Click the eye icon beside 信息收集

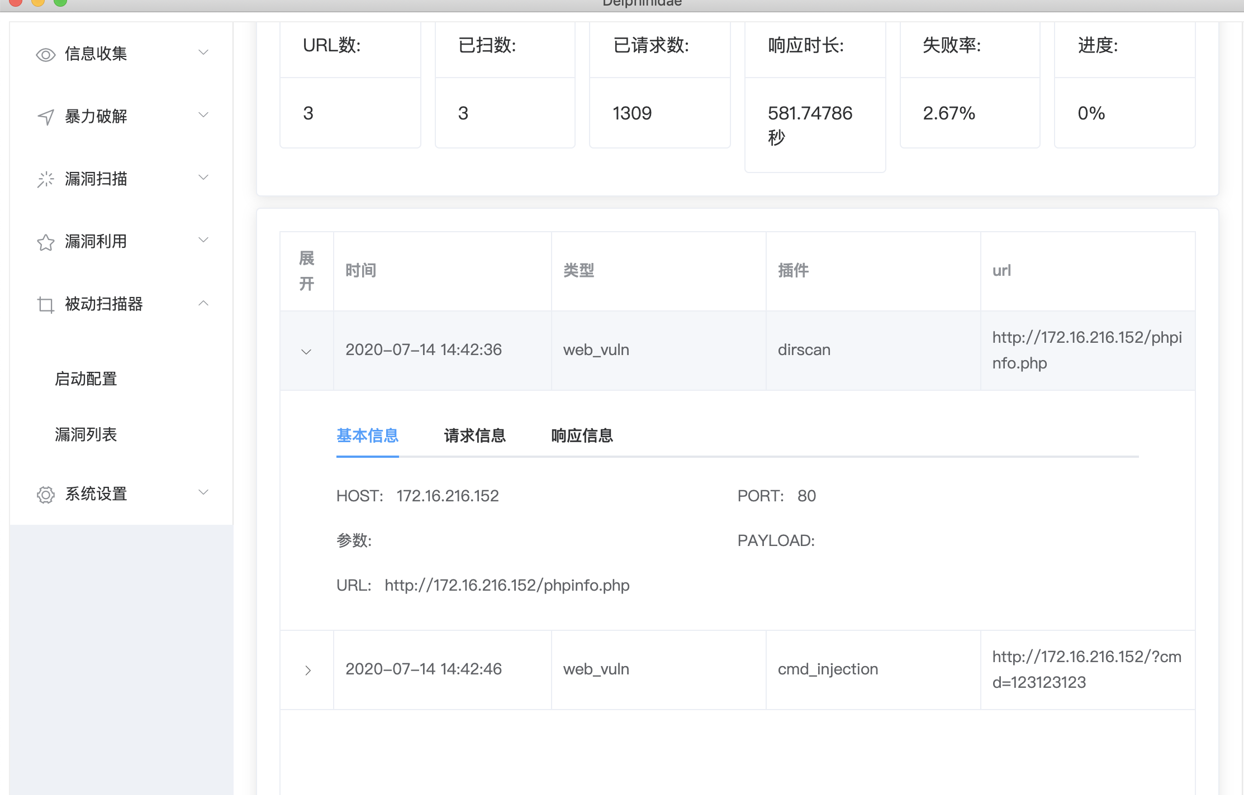(46, 54)
